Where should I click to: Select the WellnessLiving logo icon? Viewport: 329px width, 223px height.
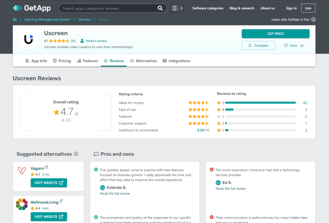coord(22,204)
